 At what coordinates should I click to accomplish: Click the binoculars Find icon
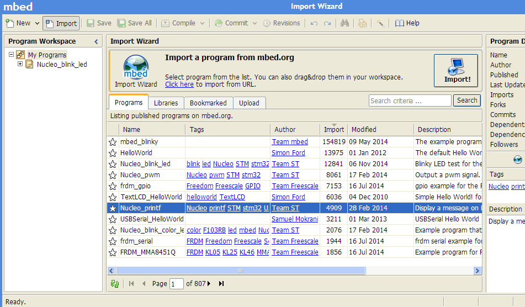(344, 23)
